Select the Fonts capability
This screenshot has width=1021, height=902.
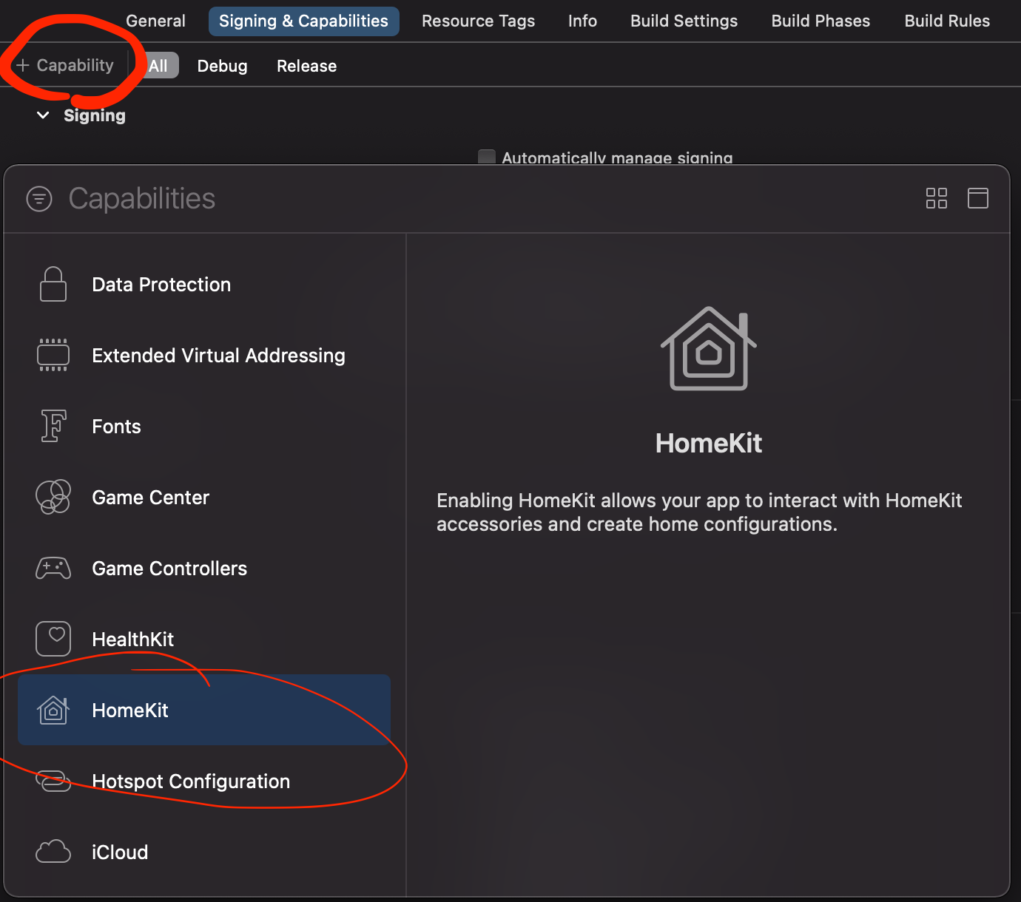(x=204, y=427)
